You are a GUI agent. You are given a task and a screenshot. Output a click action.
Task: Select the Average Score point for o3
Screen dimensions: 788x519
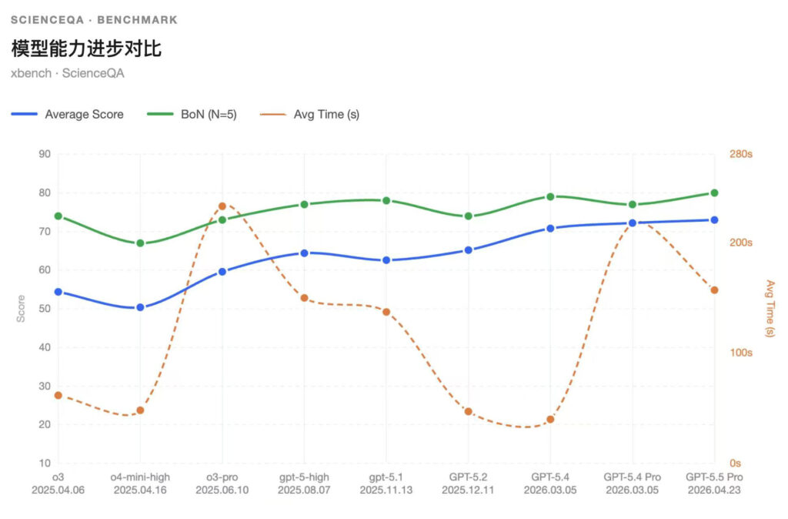pyautogui.click(x=58, y=292)
